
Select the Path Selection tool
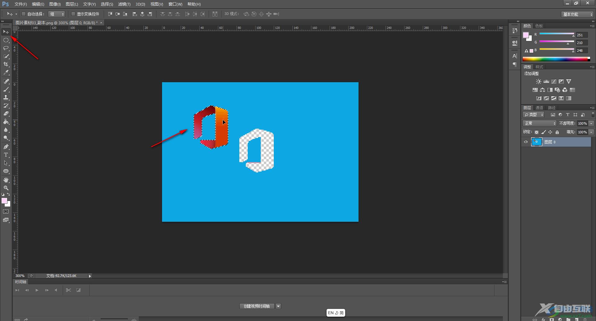[6, 163]
